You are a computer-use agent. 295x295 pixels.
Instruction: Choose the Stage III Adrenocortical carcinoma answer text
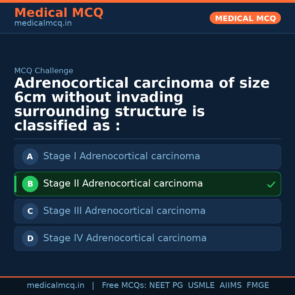[x=124, y=211]
